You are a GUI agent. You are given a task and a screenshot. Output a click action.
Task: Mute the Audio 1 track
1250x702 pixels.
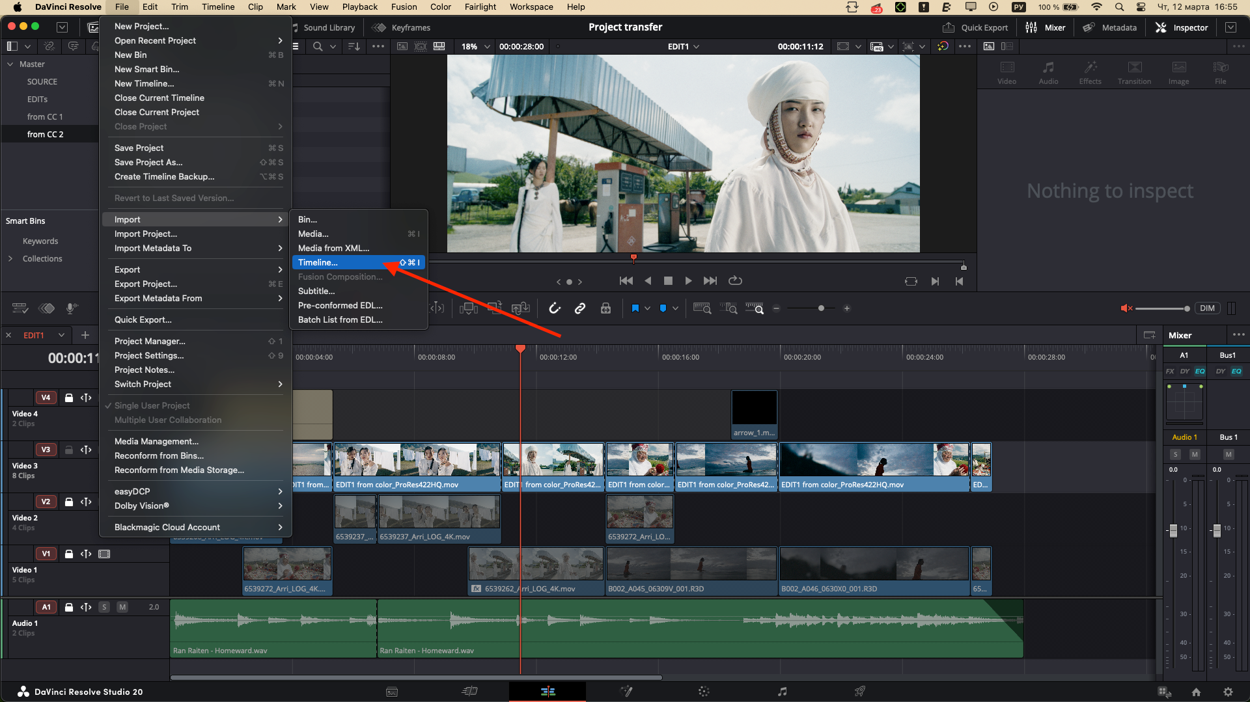pos(122,606)
